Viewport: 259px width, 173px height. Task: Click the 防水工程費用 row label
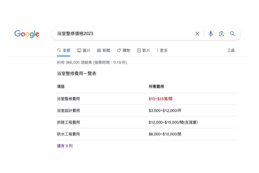68,134
